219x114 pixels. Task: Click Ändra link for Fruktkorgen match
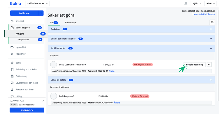click(117, 102)
